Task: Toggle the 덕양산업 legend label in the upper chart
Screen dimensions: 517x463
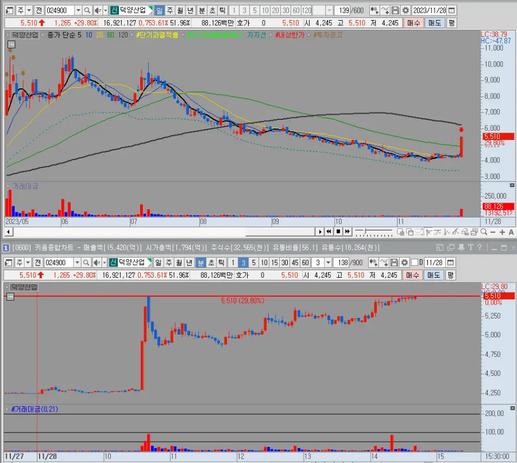Action: click(25, 35)
